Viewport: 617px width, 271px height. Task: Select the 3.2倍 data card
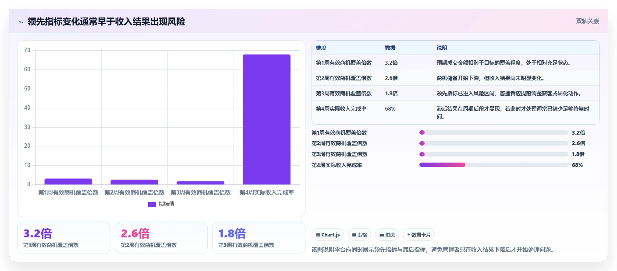[x=64, y=238]
